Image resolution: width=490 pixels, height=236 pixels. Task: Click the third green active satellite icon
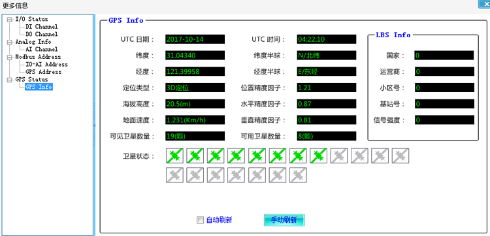(216, 156)
